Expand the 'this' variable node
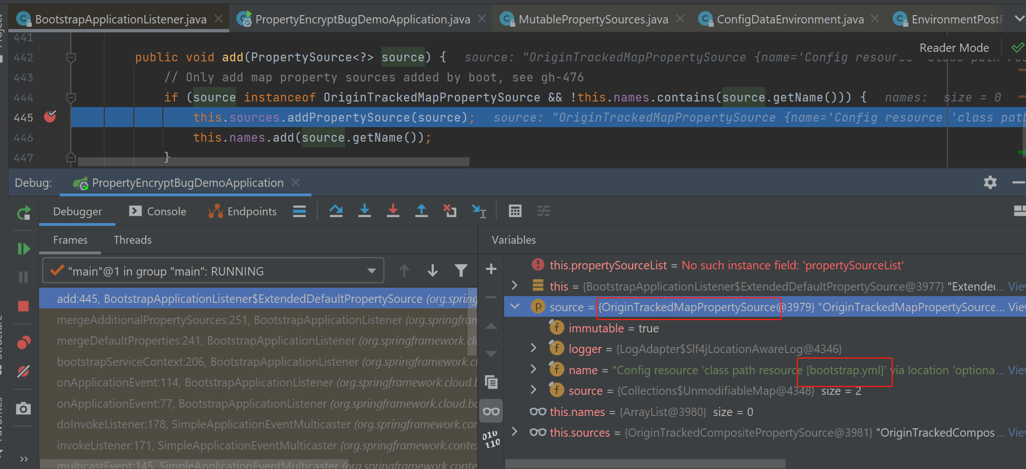This screenshot has width=1026, height=469. (x=515, y=286)
